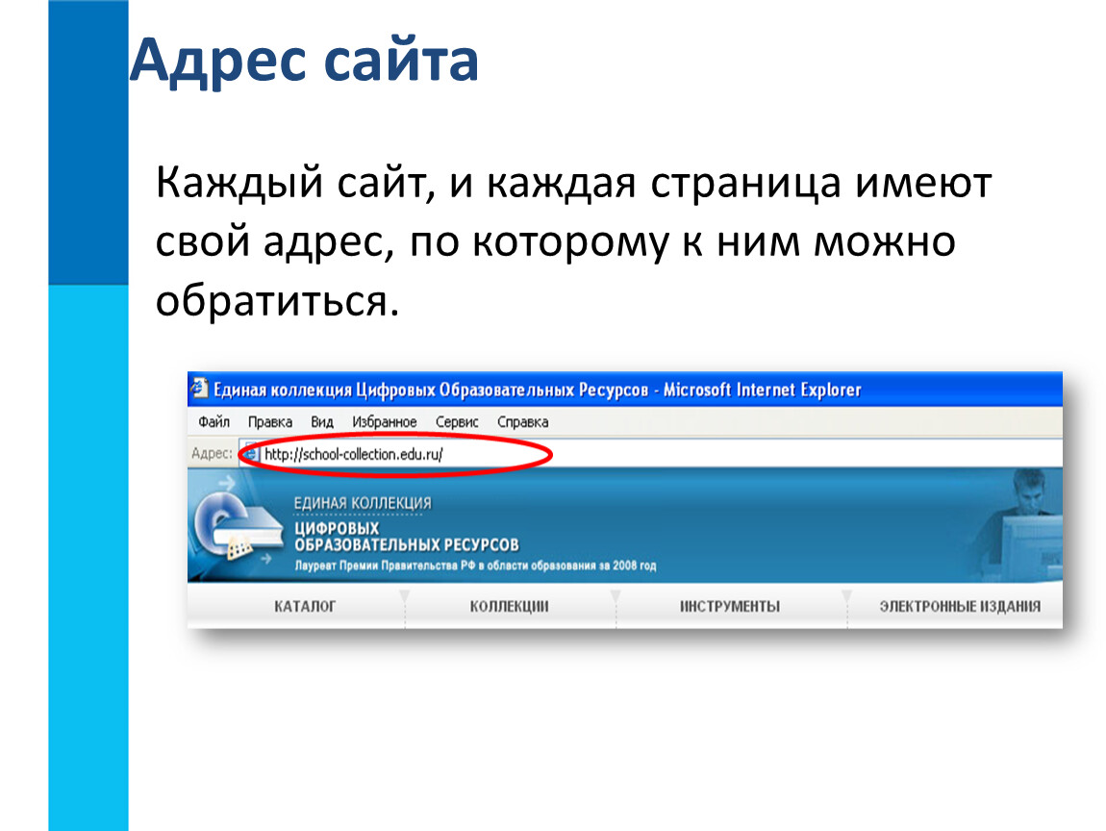
Task: Click the ЦИФРОВЫХ ОБРАЗОВАТЕЛЬНЫХ РЕСУРСОВ banner title
Action: [x=406, y=537]
